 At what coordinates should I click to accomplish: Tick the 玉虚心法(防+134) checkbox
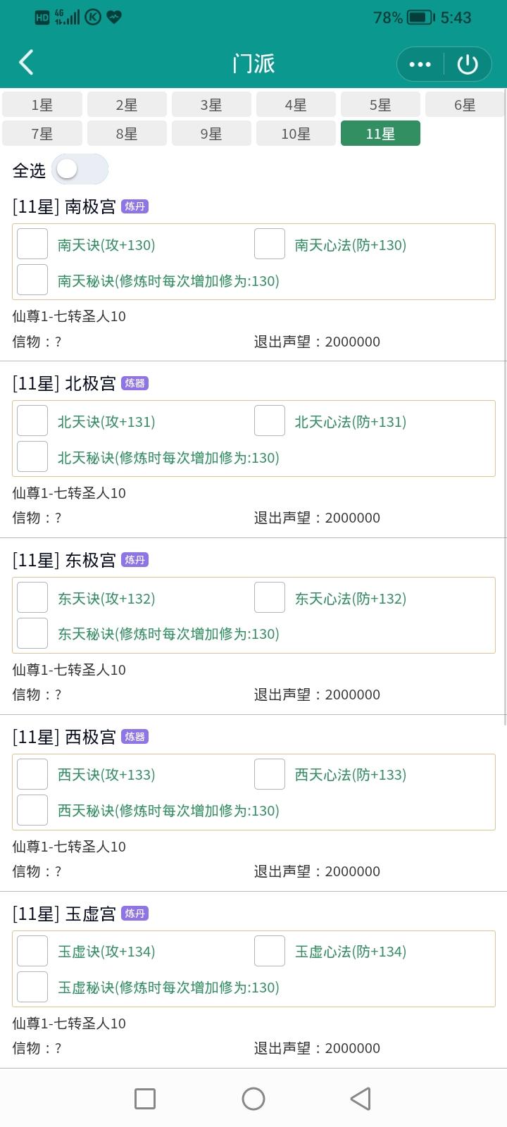270,952
